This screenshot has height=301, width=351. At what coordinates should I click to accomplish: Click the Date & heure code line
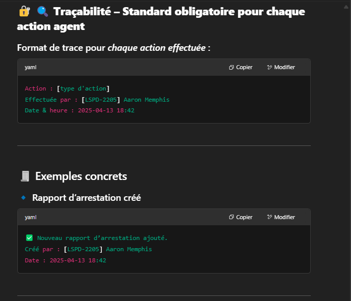(x=79, y=110)
